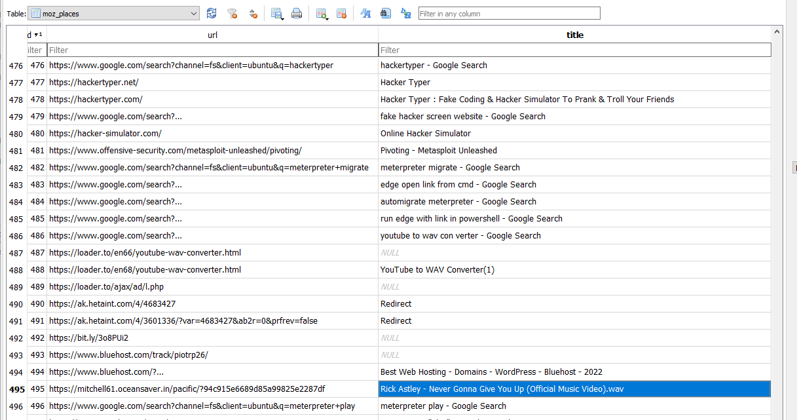This screenshot has width=797, height=420.
Task: Click the find in table binoculars icon
Action: tap(386, 13)
